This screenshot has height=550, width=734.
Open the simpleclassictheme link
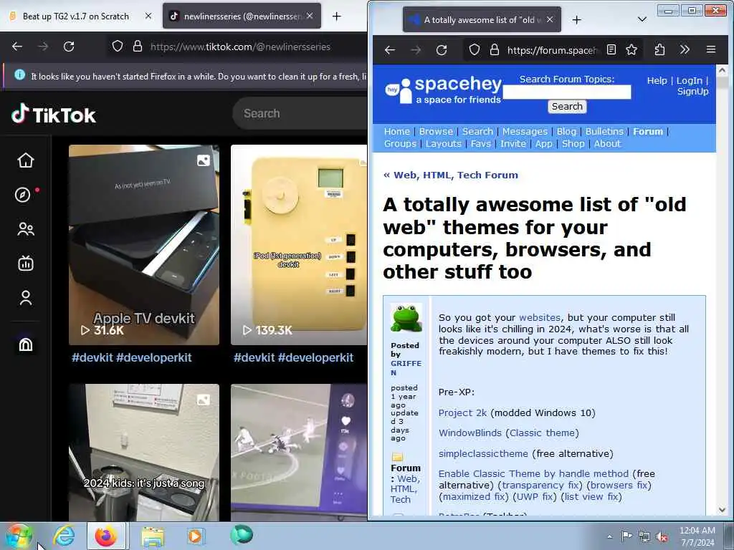(x=483, y=453)
